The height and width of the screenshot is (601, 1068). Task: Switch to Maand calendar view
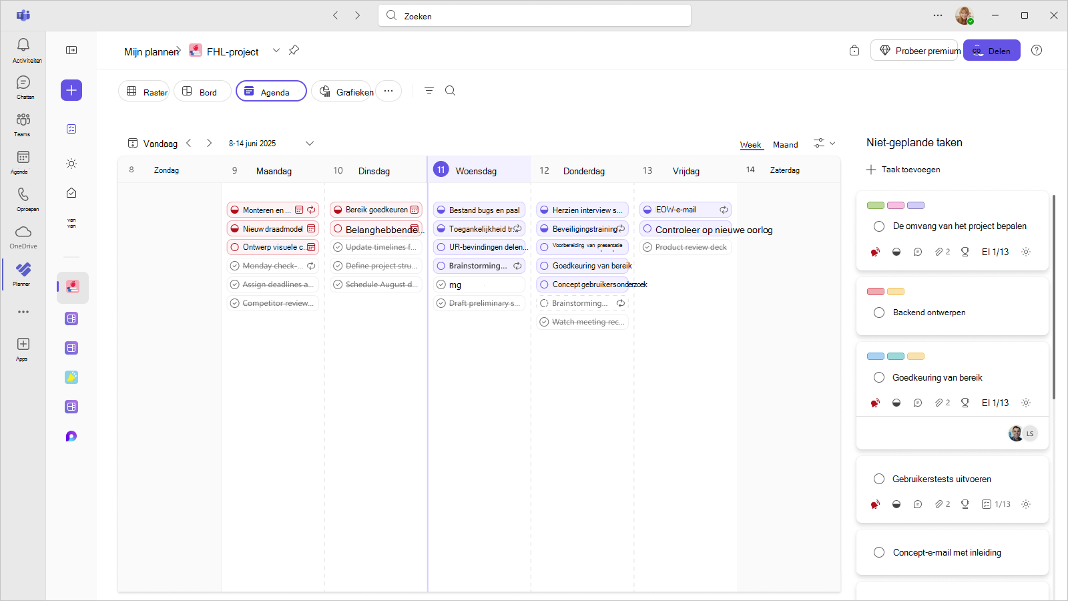click(x=786, y=145)
